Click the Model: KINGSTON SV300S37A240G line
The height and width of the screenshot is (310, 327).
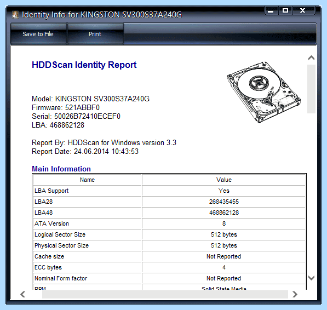(x=90, y=99)
